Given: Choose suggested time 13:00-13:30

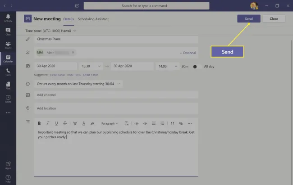Looking at the screenshot, I should [73, 75].
